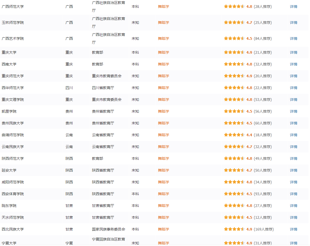Open 详情 link for 曲靖师范学院
Screen dimensions: 310x246
tap(293, 135)
